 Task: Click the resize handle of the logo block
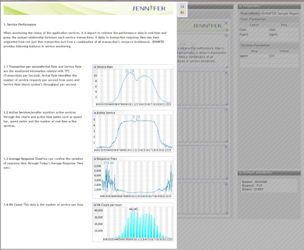tap(227, 30)
